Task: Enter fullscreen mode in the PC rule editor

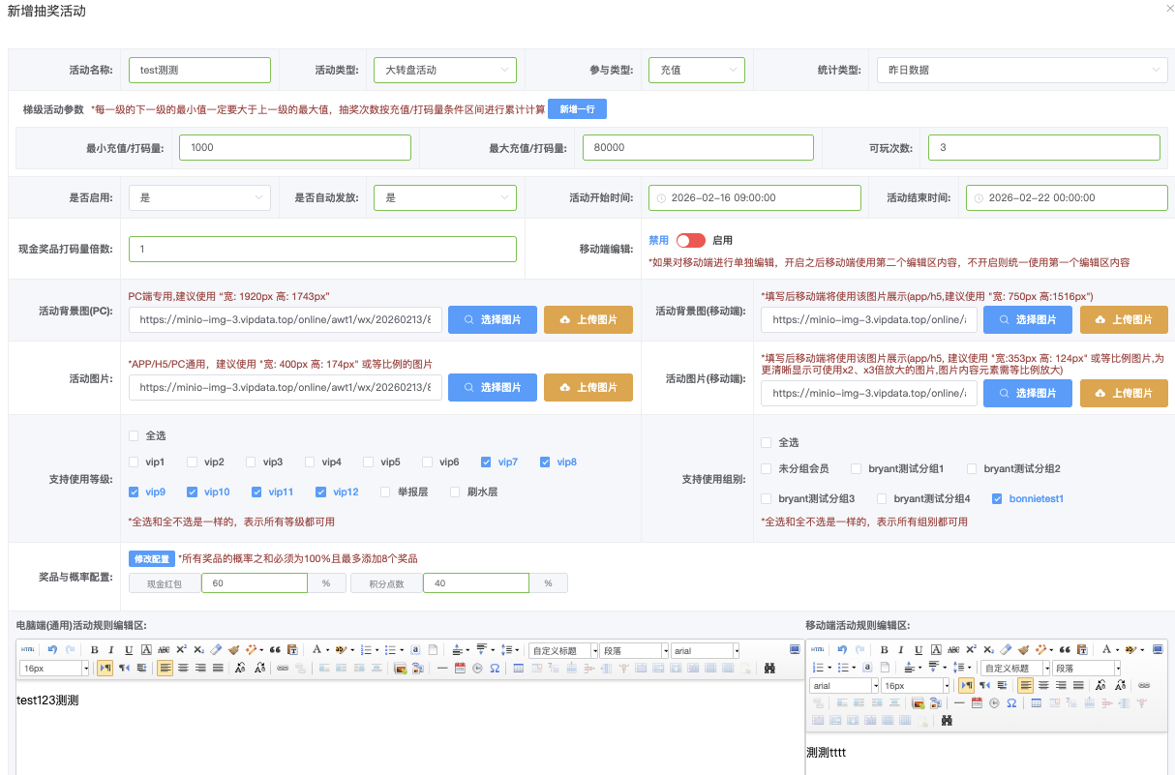Action: tap(795, 650)
